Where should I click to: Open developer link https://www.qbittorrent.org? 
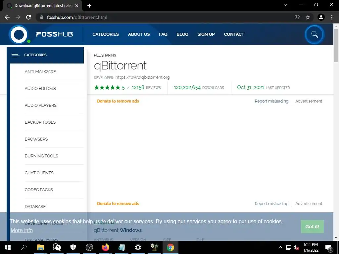click(142, 77)
